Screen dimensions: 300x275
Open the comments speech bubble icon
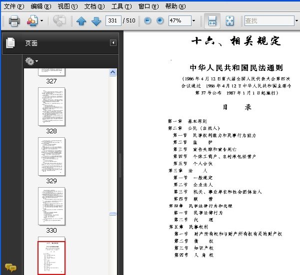pos(10,268)
